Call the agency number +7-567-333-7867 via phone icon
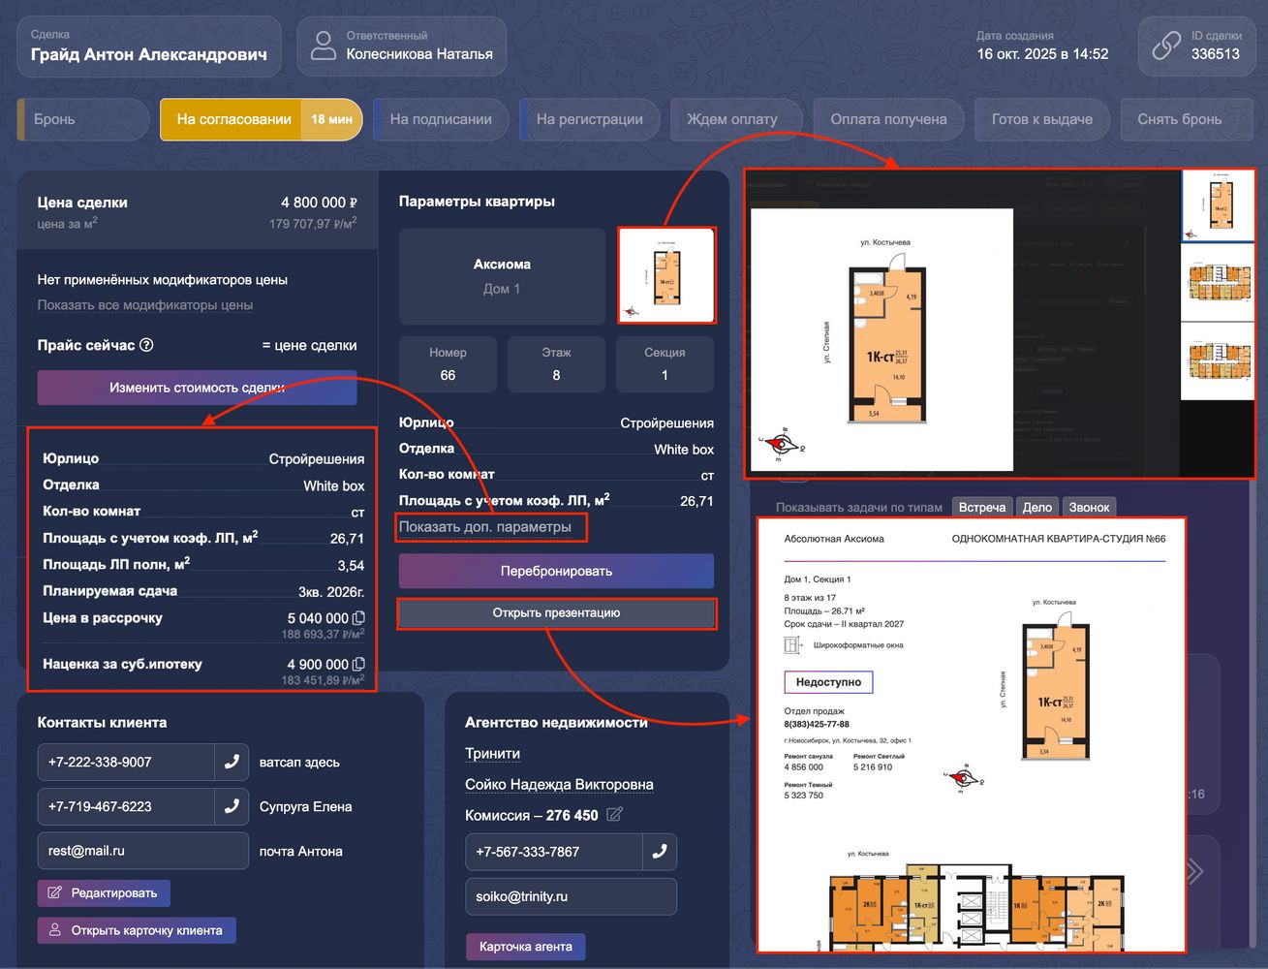The height and width of the screenshot is (969, 1268). click(x=660, y=852)
